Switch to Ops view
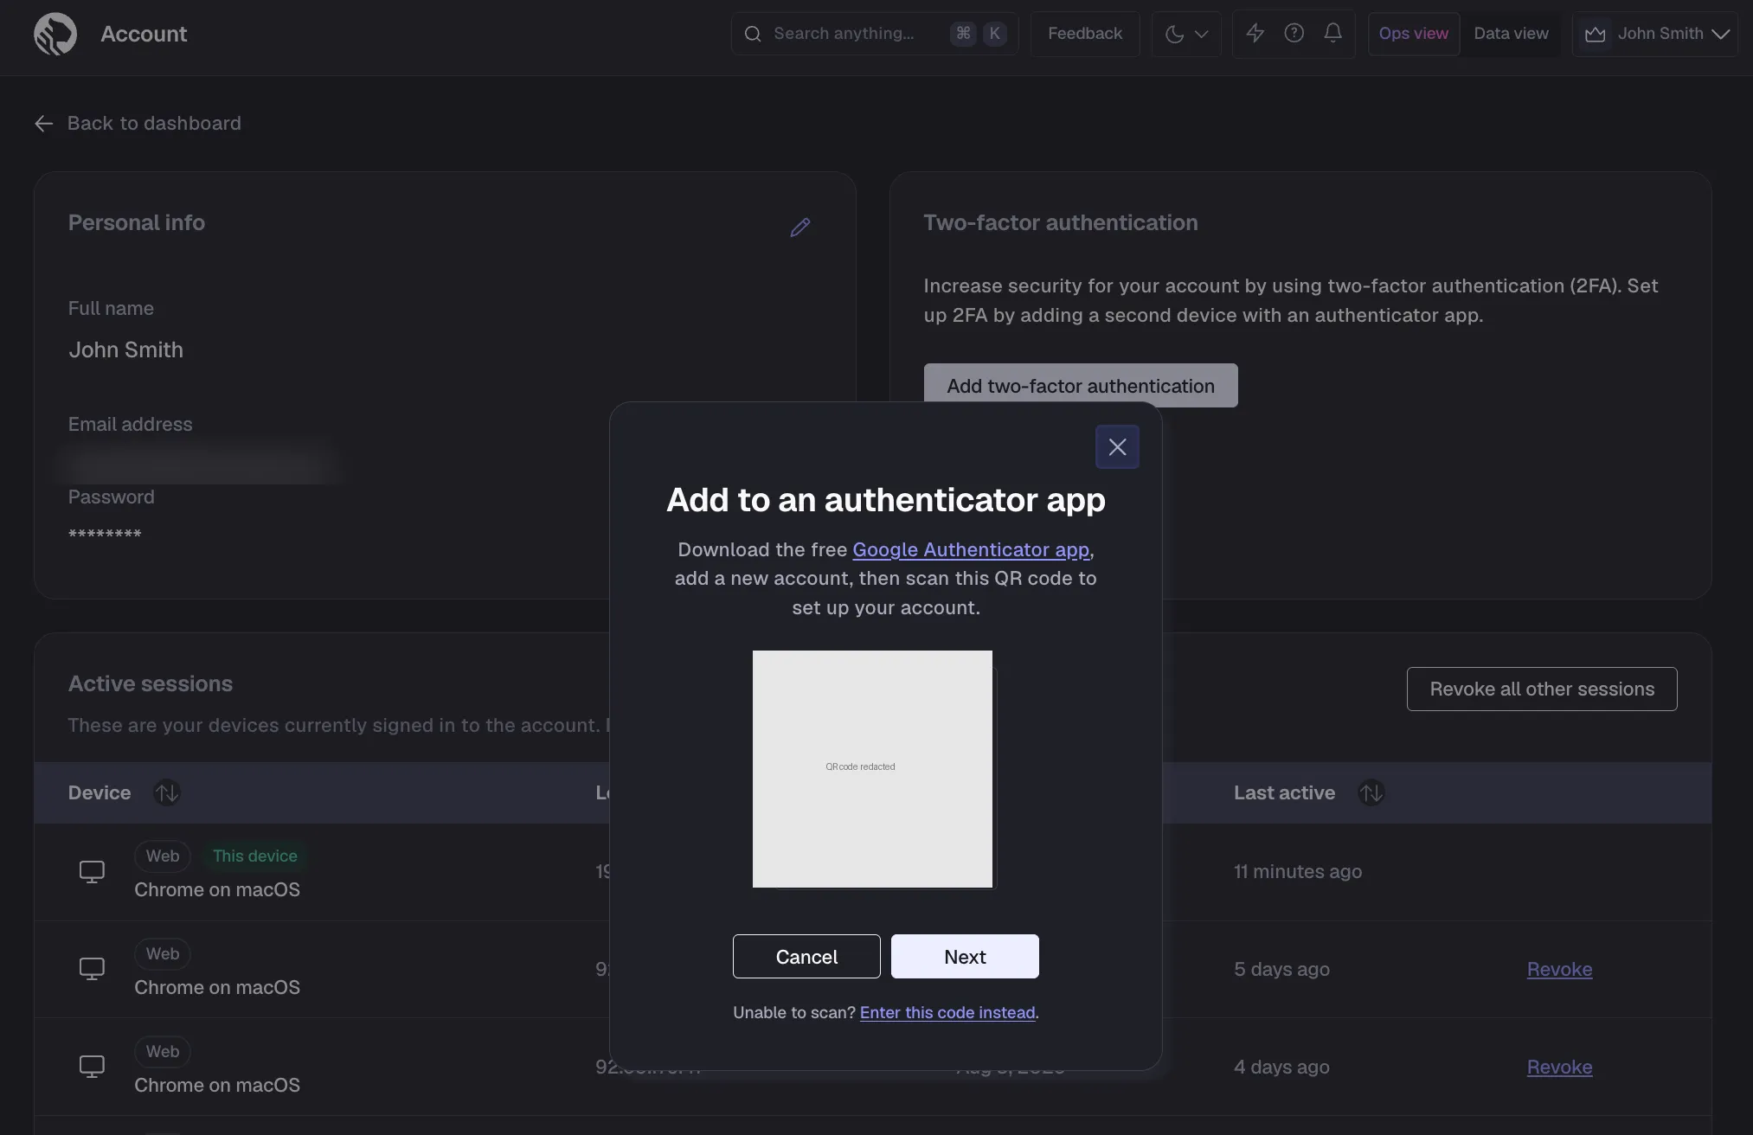This screenshot has height=1135, width=1753. click(1413, 34)
